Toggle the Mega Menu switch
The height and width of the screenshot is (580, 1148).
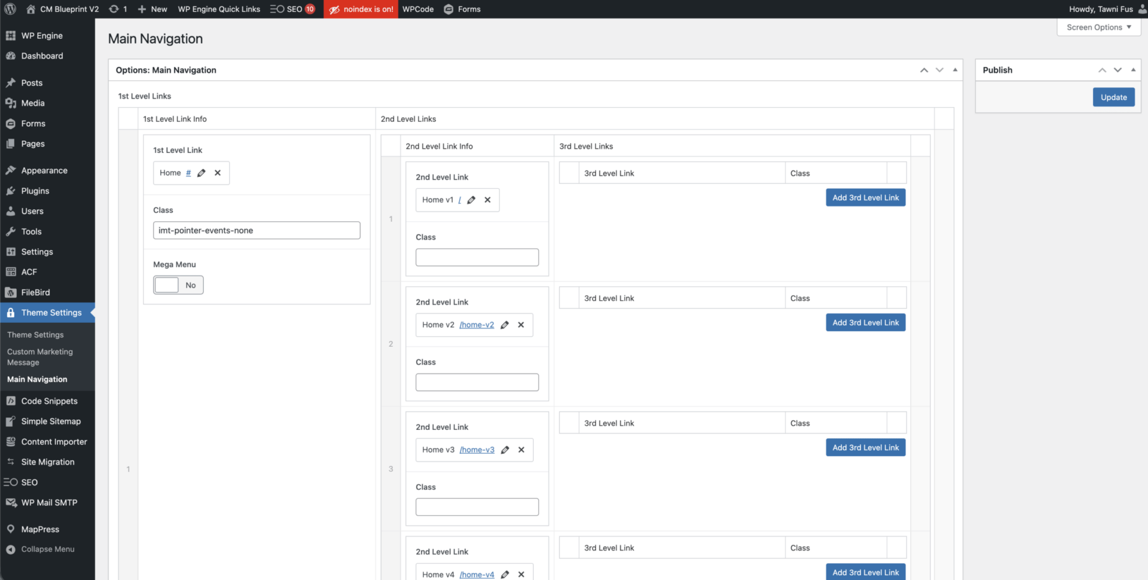tap(178, 285)
